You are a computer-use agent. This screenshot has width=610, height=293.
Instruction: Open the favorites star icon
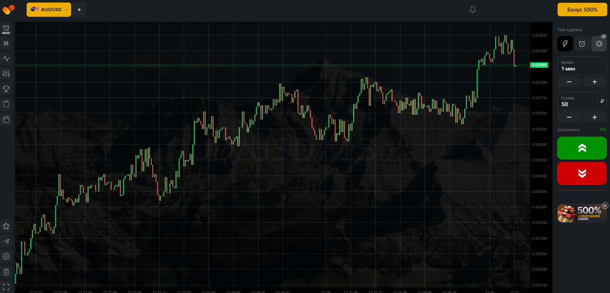click(6, 226)
